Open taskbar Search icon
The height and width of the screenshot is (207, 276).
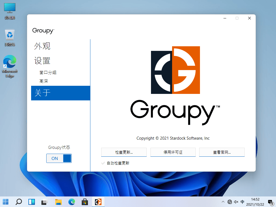19,202
